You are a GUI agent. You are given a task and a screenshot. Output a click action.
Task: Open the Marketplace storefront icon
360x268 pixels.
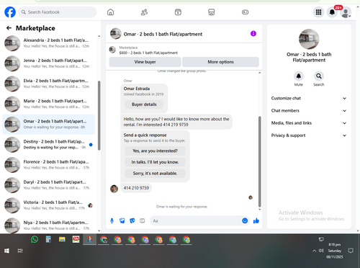tap(211, 12)
